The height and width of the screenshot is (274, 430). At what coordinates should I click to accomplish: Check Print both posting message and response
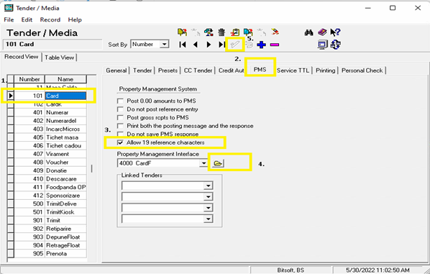point(120,126)
